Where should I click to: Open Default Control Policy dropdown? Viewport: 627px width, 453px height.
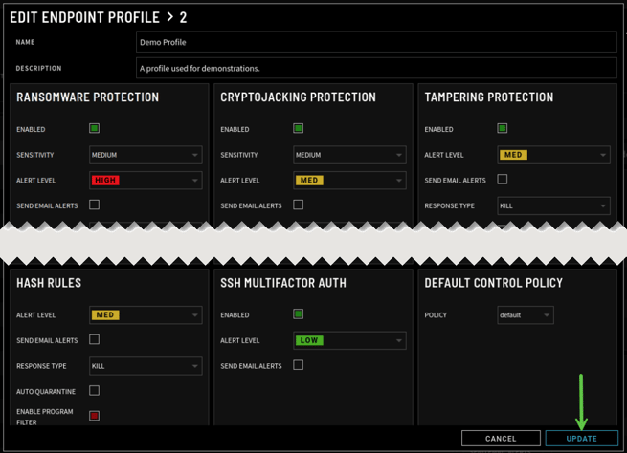point(526,315)
